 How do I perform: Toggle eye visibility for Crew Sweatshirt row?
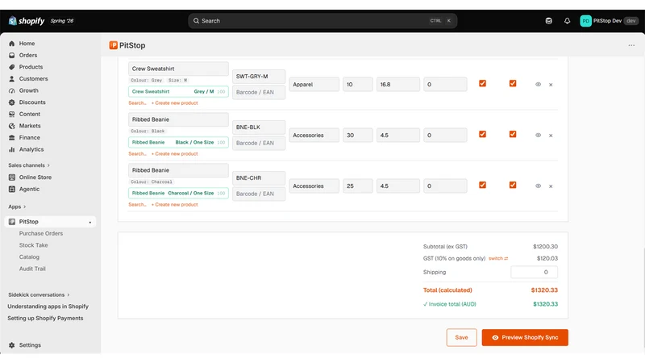(538, 85)
